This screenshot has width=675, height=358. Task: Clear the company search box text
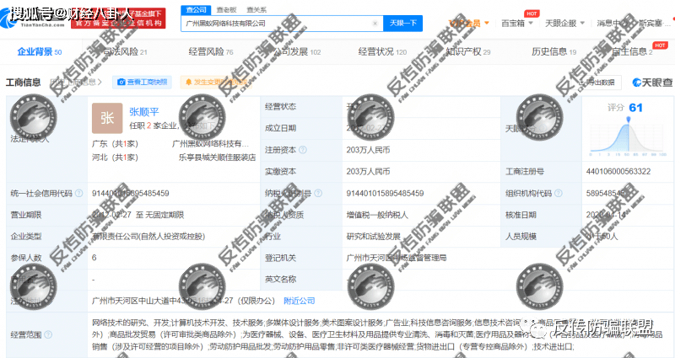click(x=375, y=24)
